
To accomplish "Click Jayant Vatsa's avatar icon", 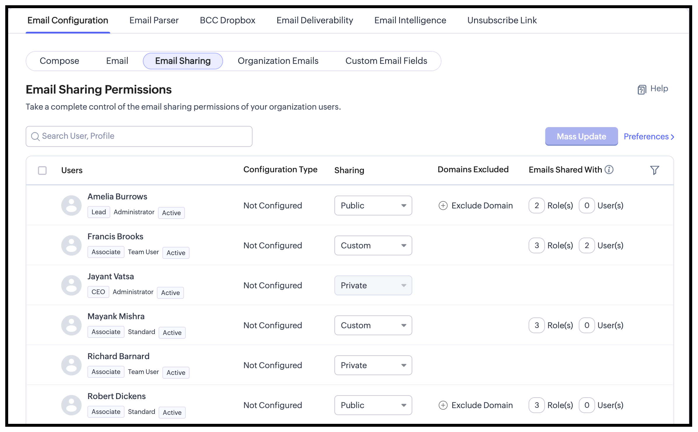I will (71, 285).
